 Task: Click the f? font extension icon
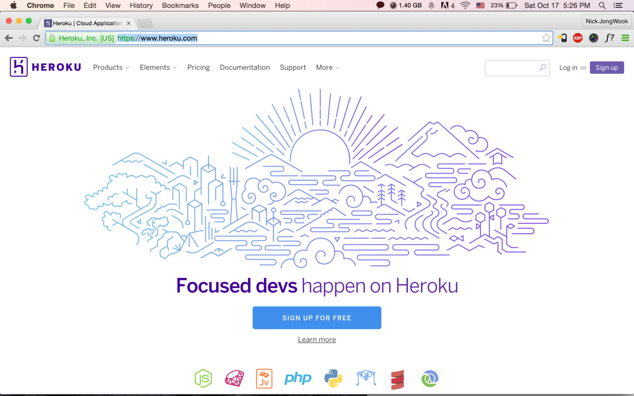(609, 38)
